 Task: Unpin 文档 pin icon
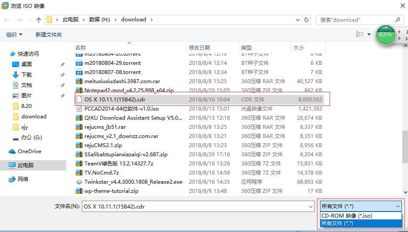[x=62, y=85]
